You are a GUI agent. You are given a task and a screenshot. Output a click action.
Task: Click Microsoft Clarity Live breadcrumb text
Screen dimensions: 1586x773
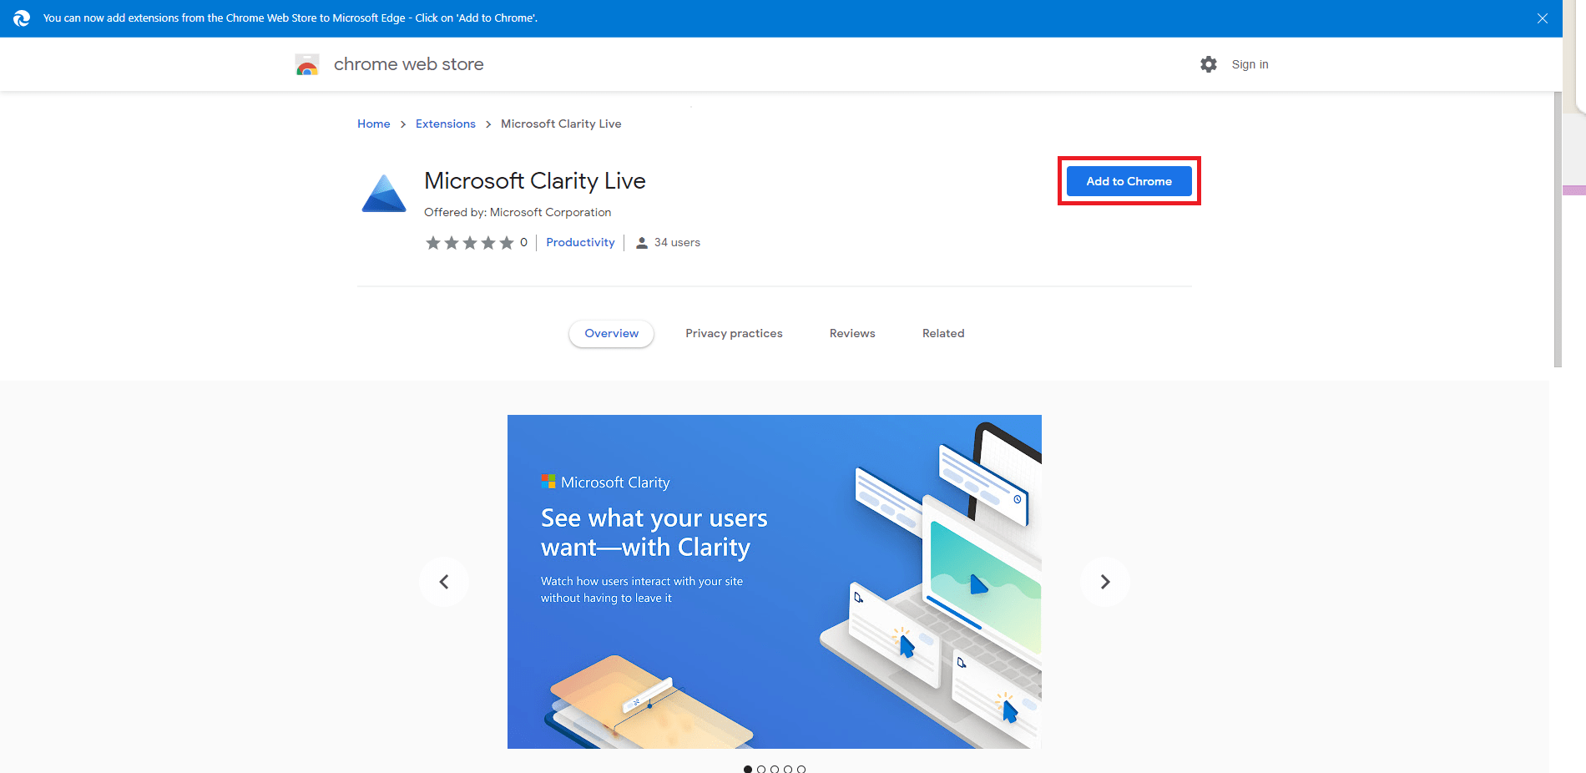tap(561, 124)
